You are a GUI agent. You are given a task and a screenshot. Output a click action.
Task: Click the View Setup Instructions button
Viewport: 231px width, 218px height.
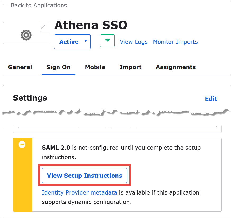click(x=85, y=176)
